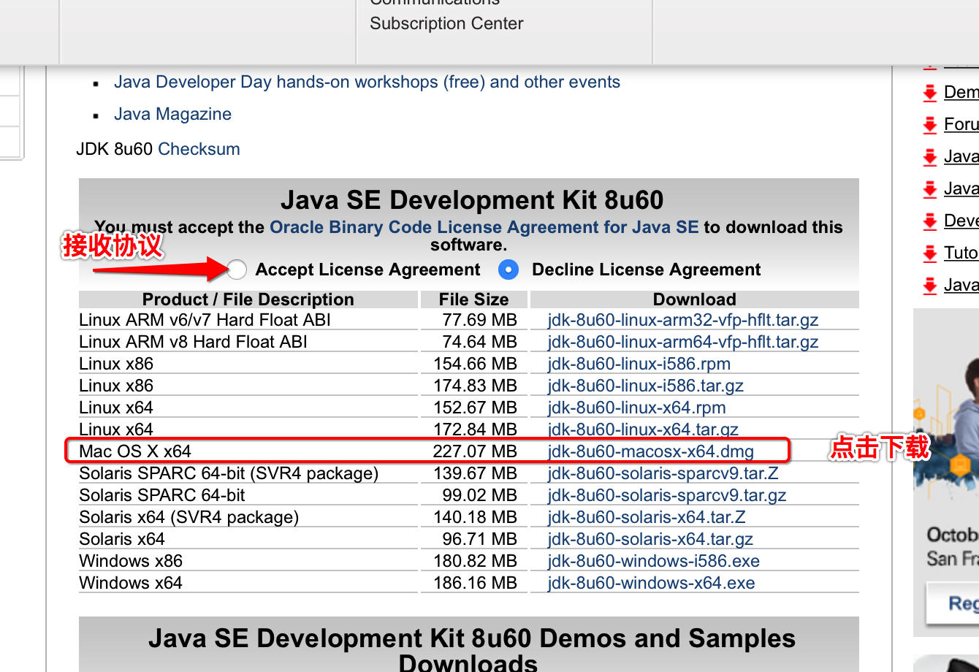
Task: Click the 140.18 MB file size
Action: point(475,517)
